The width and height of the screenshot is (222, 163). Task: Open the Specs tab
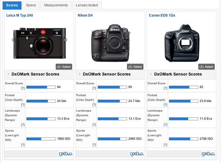click(x=31, y=5)
